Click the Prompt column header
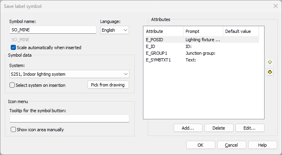The image size is (282, 155). [x=203, y=31]
